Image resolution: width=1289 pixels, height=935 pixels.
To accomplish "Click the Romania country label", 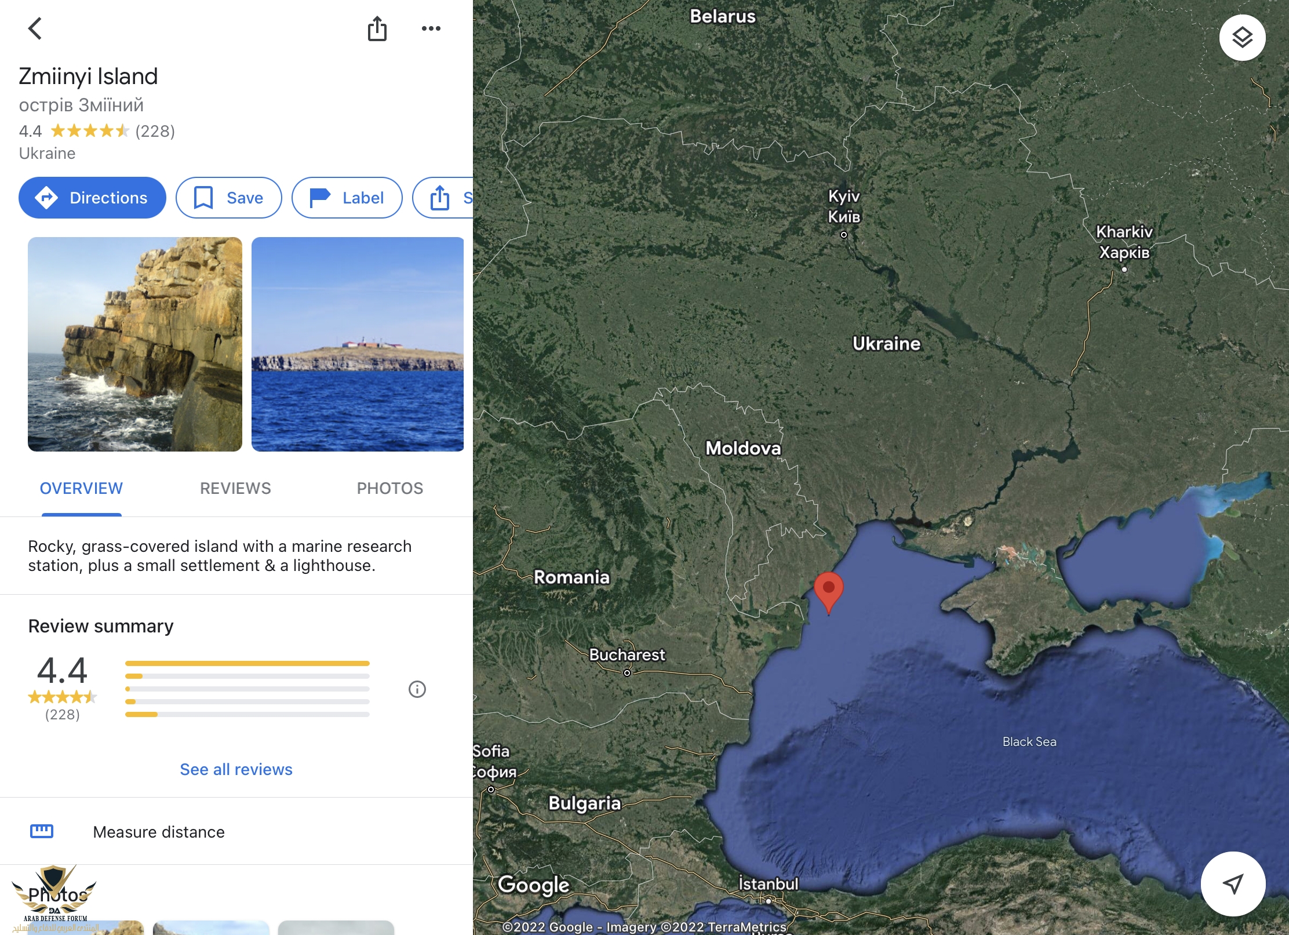I will 571,577.
